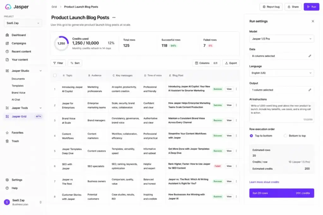Click the Tone of voice column header
Screen dimensions: 323x215
[x=153, y=76]
